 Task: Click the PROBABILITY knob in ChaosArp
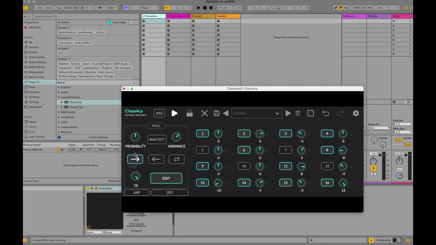point(135,137)
